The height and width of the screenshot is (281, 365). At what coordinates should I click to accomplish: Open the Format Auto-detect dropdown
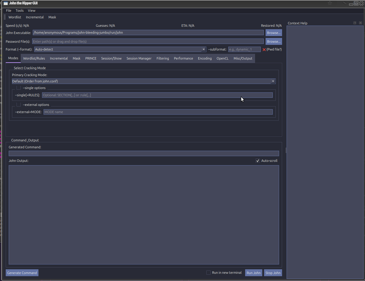tap(120, 49)
